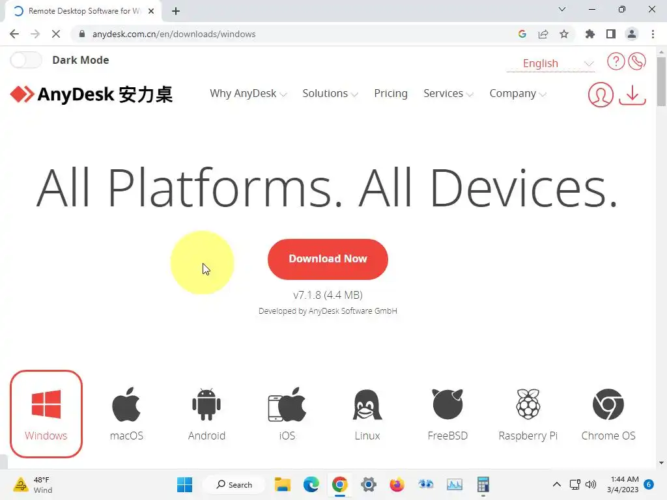Click the address bar URL
This screenshot has height=500, width=667.
click(173, 34)
